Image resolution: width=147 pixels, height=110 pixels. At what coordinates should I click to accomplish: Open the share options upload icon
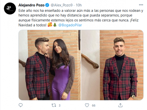click(120, 105)
